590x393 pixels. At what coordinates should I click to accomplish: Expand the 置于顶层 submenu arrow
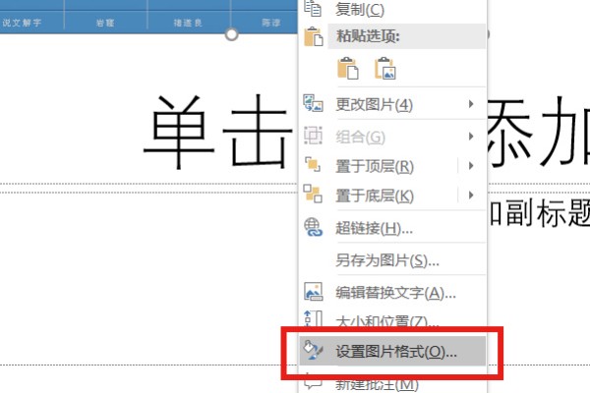pos(471,165)
